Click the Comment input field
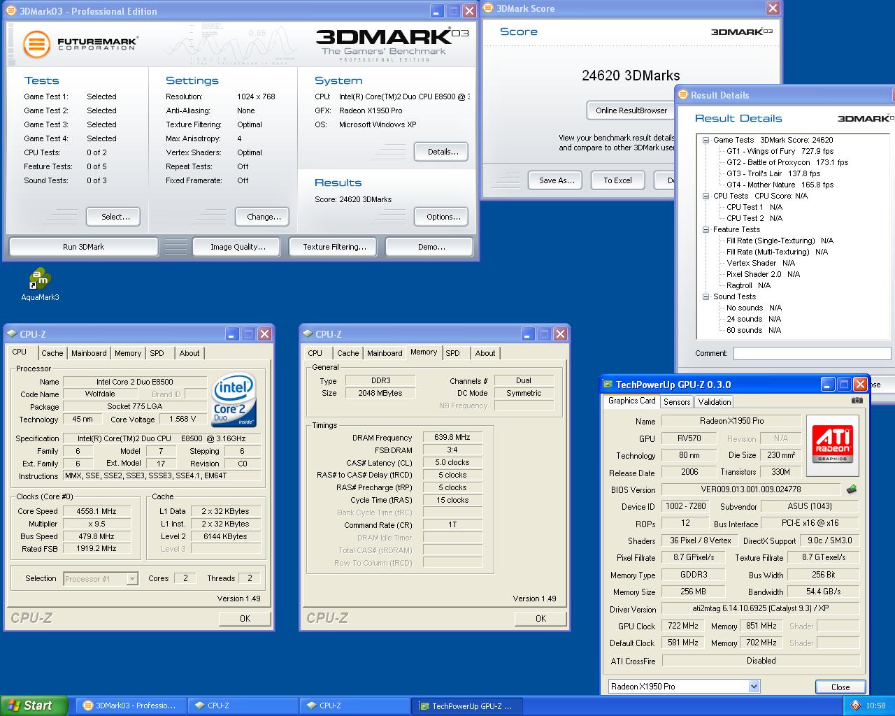The image size is (895, 716). 812,353
